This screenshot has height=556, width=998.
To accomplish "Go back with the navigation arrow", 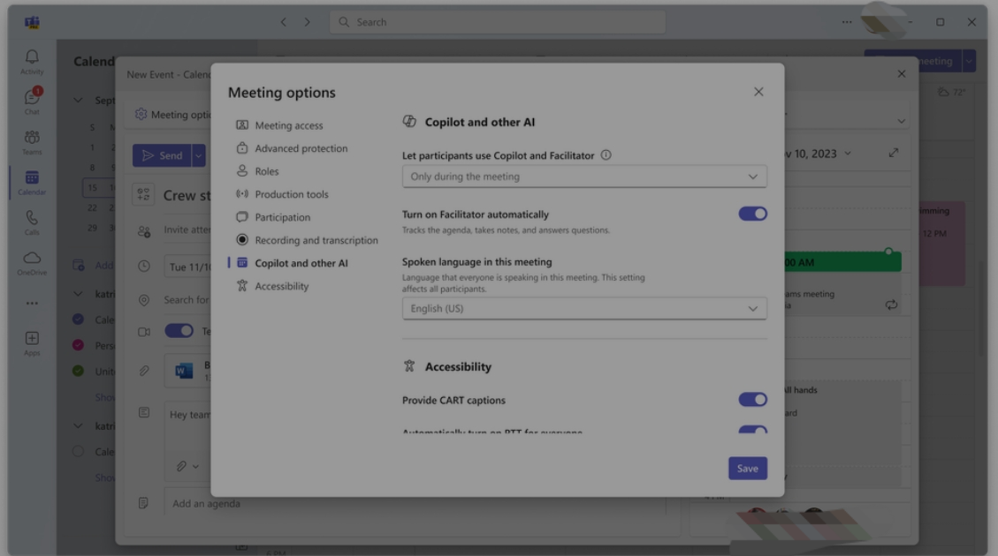I will (x=283, y=22).
